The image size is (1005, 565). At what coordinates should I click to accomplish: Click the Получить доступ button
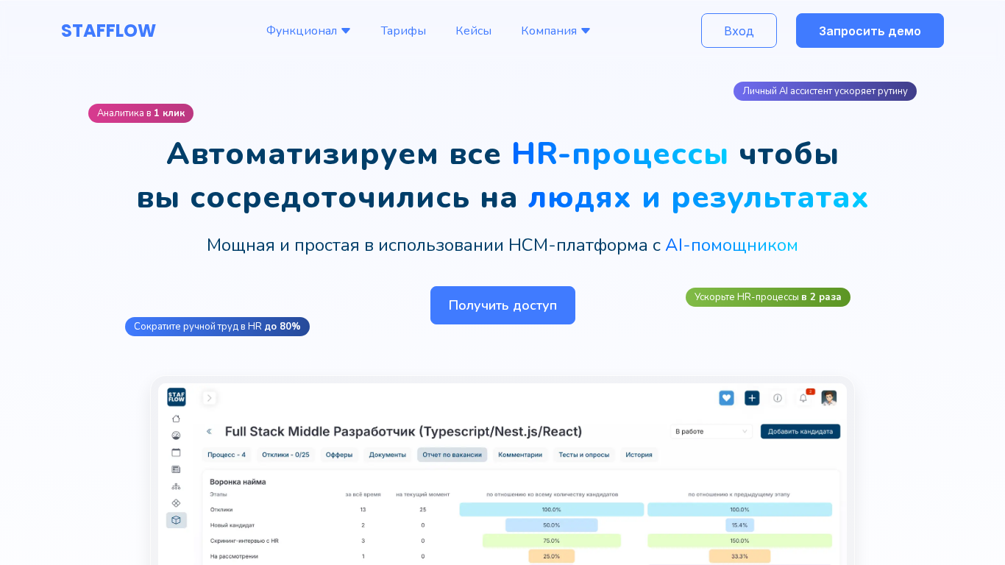(502, 305)
